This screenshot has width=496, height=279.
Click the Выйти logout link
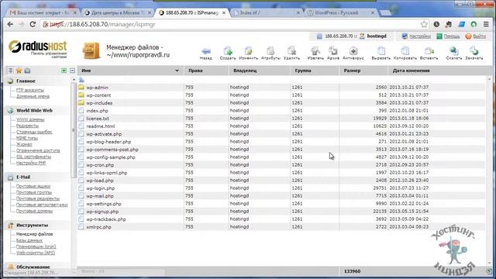pyautogui.click(x=479, y=36)
